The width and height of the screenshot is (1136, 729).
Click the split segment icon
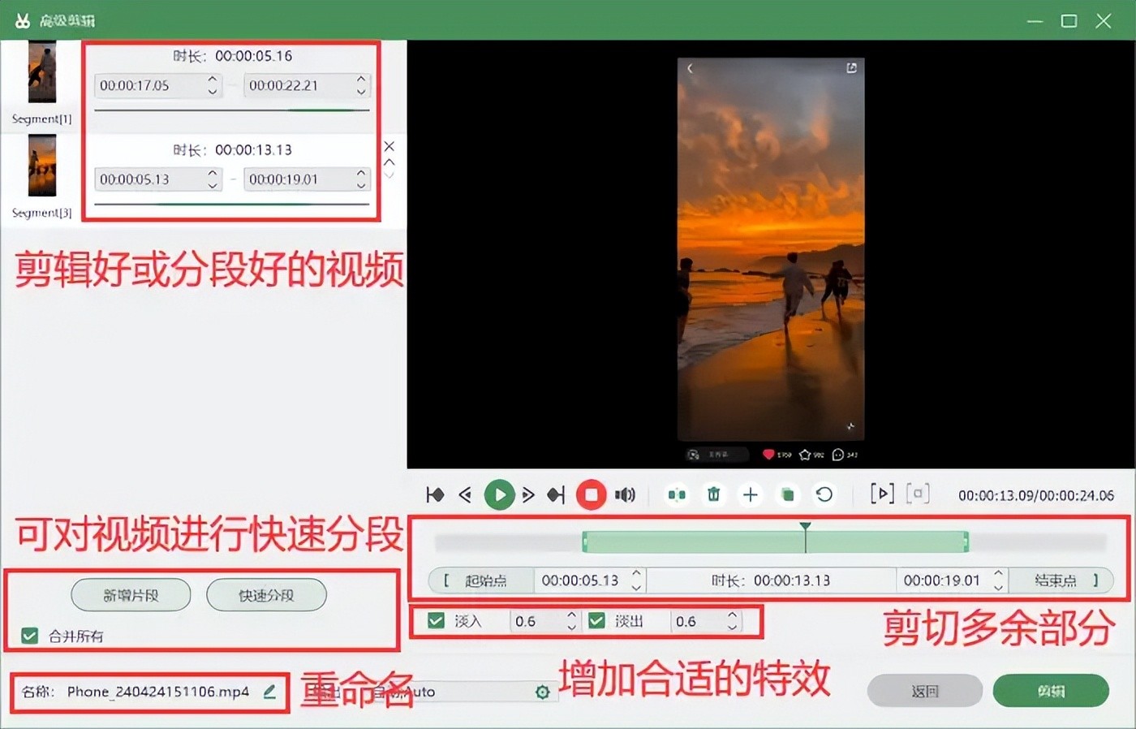coord(677,494)
